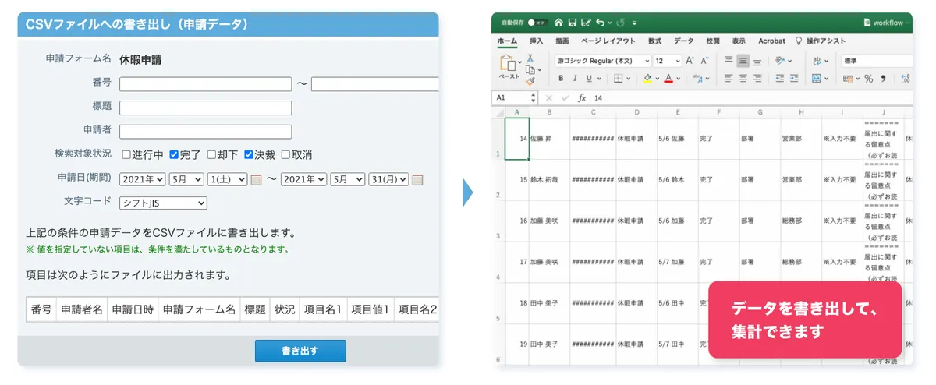
Task: Open the 1(土) day dropdown
Action: tap(228, 179)
